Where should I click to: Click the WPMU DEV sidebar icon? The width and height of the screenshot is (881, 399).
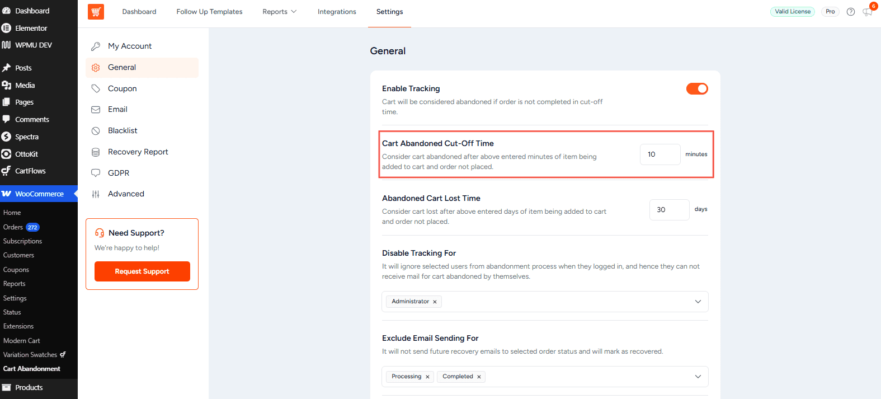point(6,45)
